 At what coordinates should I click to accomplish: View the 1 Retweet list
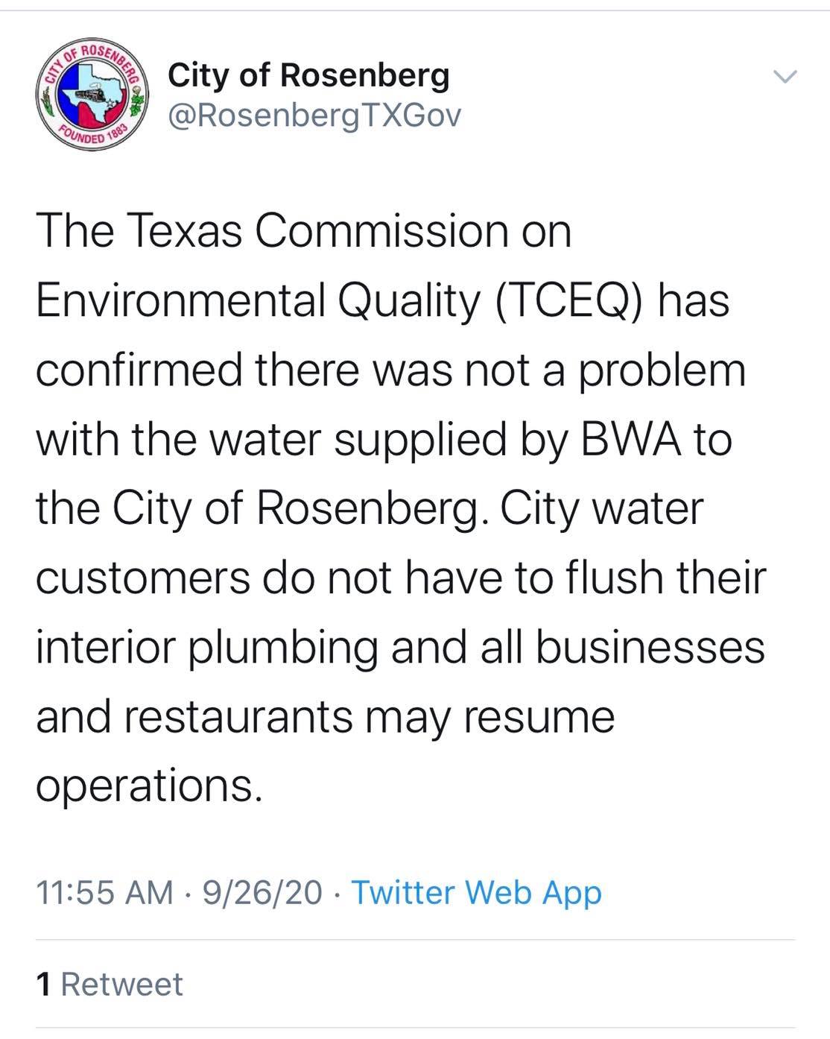point(110,984)
